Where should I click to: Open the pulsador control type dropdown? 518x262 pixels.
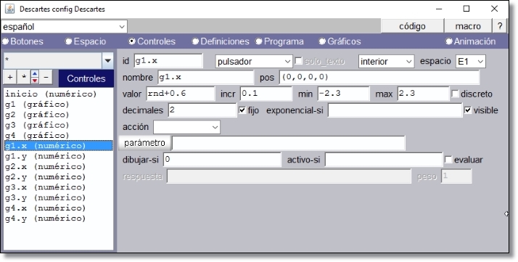coord(254,62)
